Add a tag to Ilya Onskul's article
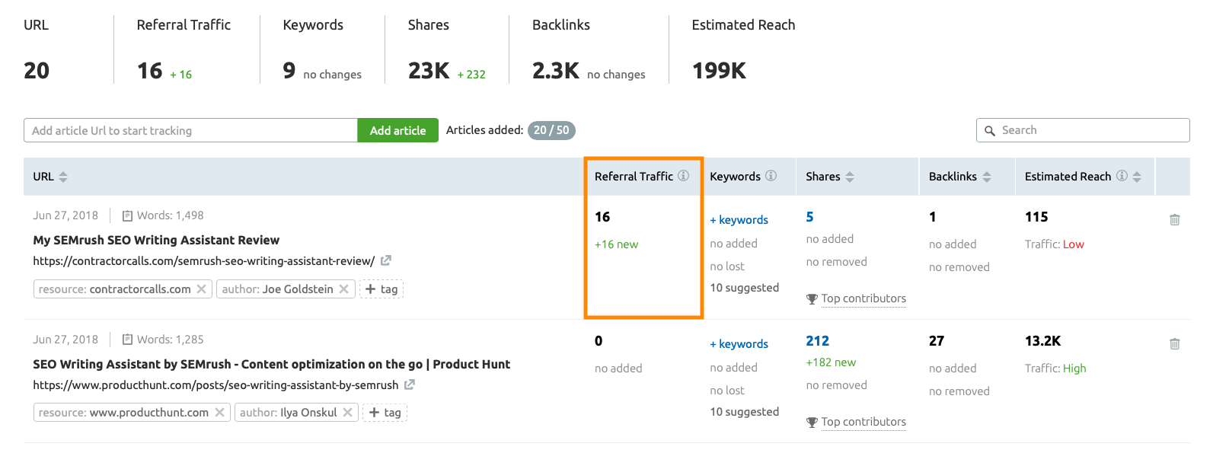 385,413
